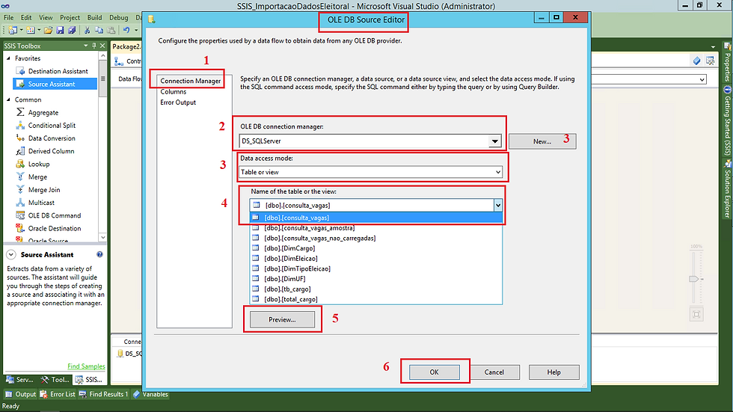Click the Add New Item toolbar icon
Screen dimensions: 733x412
[x=31, y=31]
